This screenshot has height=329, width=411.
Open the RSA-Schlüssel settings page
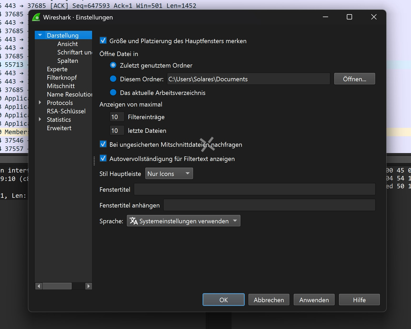(x=66, y=111)
